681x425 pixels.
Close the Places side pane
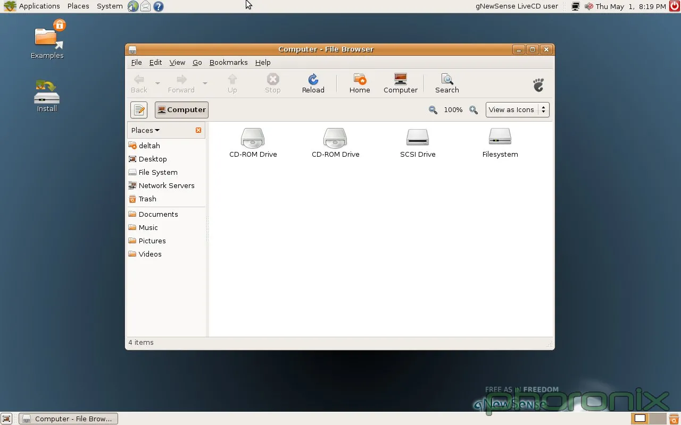[198, 130]
